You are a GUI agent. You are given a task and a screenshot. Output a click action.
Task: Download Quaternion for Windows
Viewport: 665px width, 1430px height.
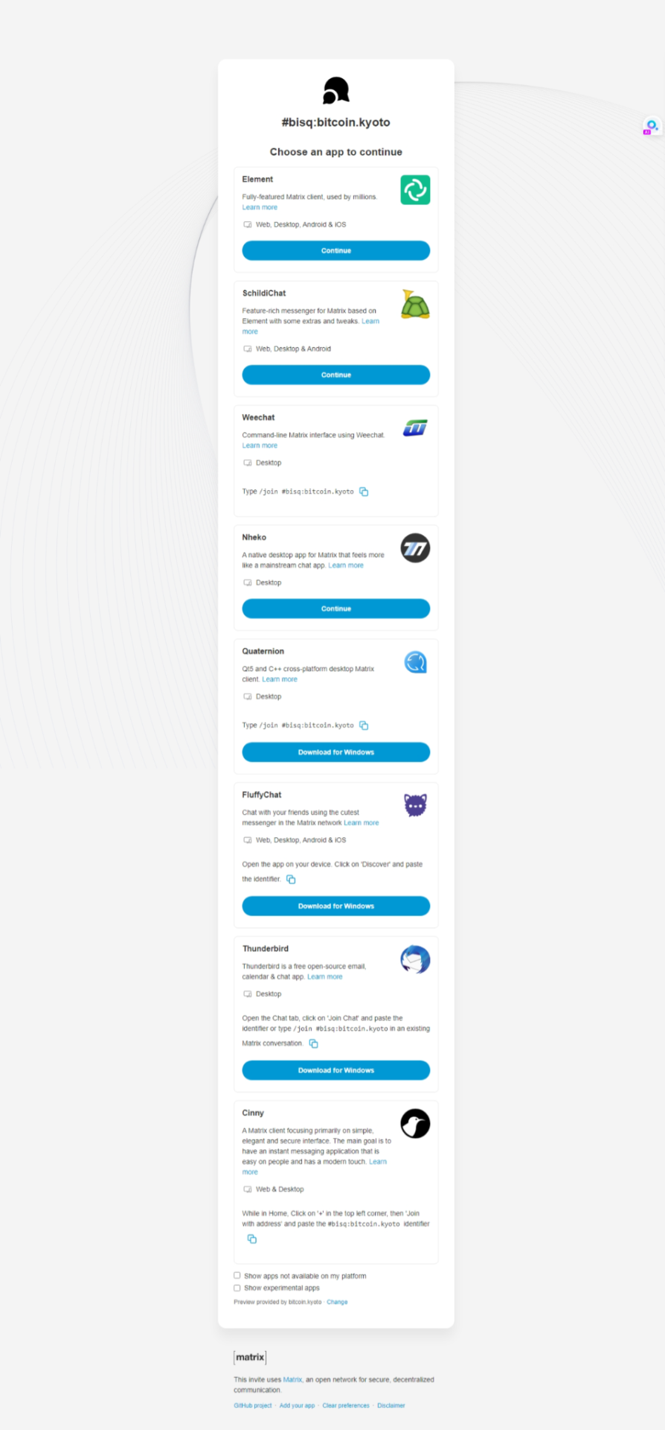point(336,752)
